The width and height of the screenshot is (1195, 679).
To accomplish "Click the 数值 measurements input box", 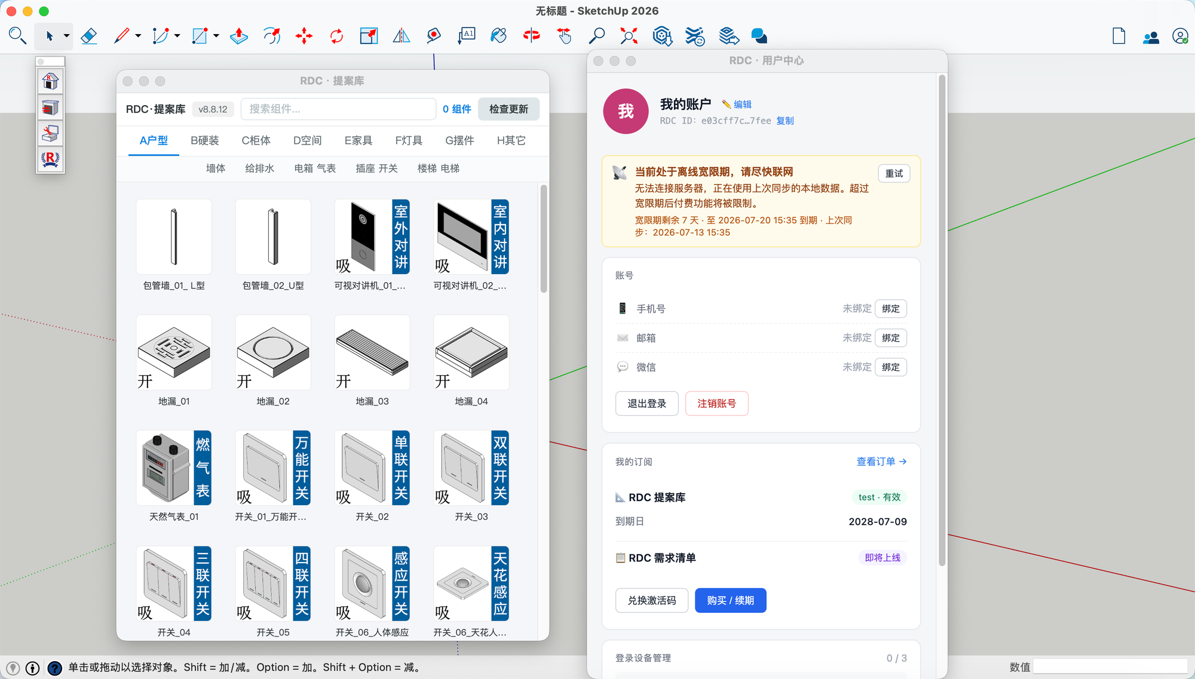I will 1110,666.
